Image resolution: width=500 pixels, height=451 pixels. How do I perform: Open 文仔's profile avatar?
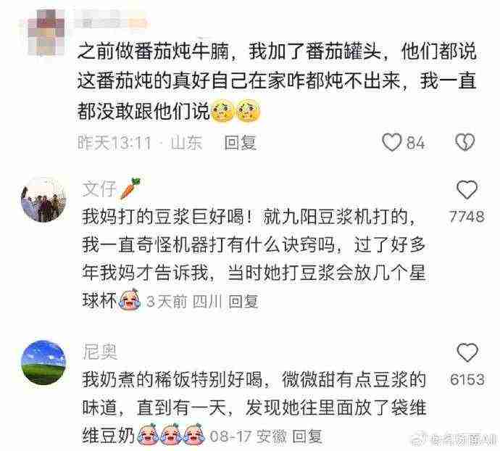[x=43, y=199]
